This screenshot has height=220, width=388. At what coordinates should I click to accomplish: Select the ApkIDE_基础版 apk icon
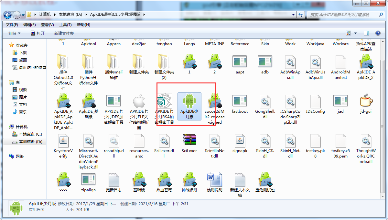(x=89, y=101)
